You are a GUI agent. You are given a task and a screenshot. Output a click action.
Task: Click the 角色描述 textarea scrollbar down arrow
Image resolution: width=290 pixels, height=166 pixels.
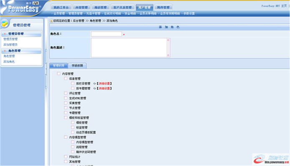[x=168, y=55]
